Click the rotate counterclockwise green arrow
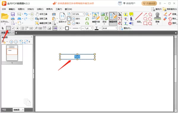This screenshot has width=178, height=113. pyautogui.click(x=87, y=19)
